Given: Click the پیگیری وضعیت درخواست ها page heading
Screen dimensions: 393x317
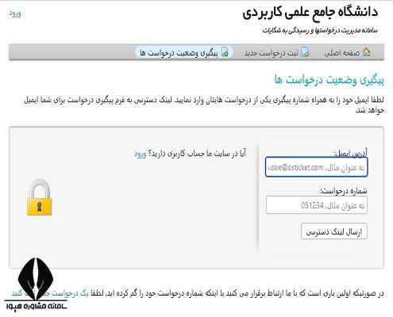Looking at the screenshot, I should pos(329,79).
